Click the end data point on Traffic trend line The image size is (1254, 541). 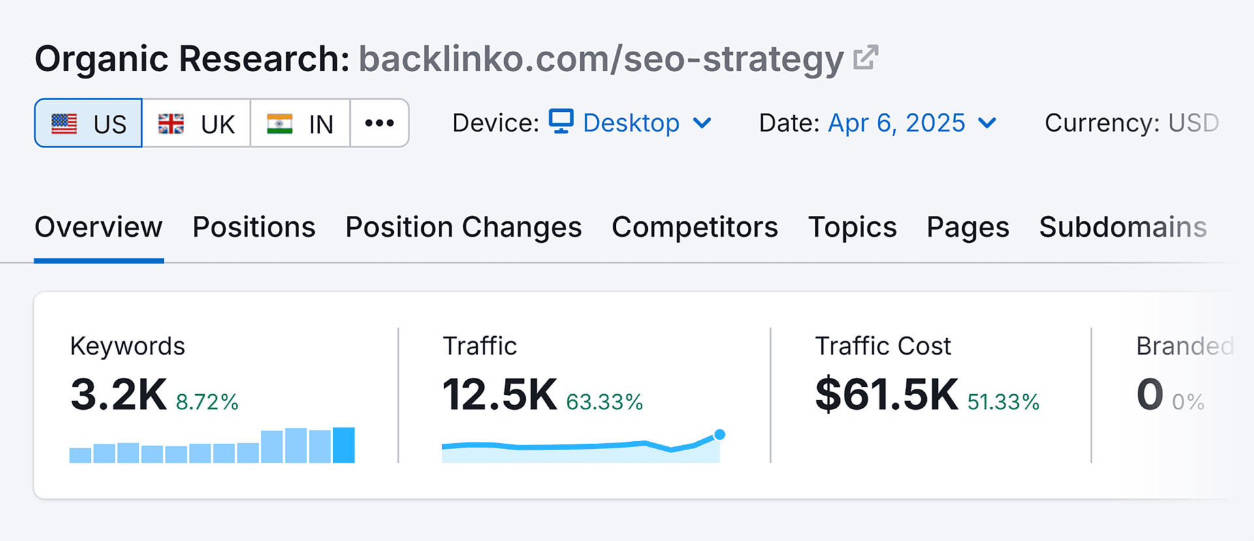720,435
